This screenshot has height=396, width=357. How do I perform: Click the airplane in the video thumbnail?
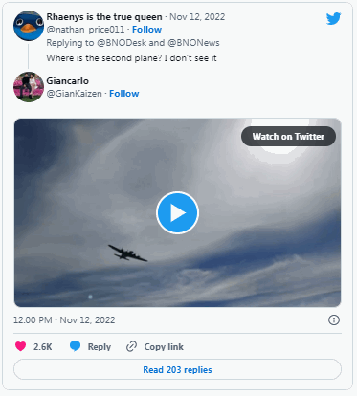(x=127, y=253)
